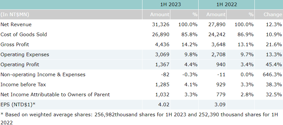The image size is (283, 125).
Task: Click the Operating Expenses row label
Action: (x=25, y=55)
